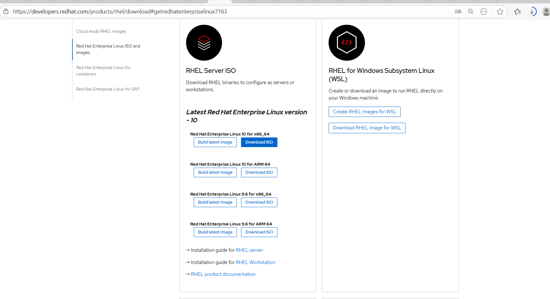Open the favorites list icon
The width and height of the screenshot is (550, 299).
[517, 12]
